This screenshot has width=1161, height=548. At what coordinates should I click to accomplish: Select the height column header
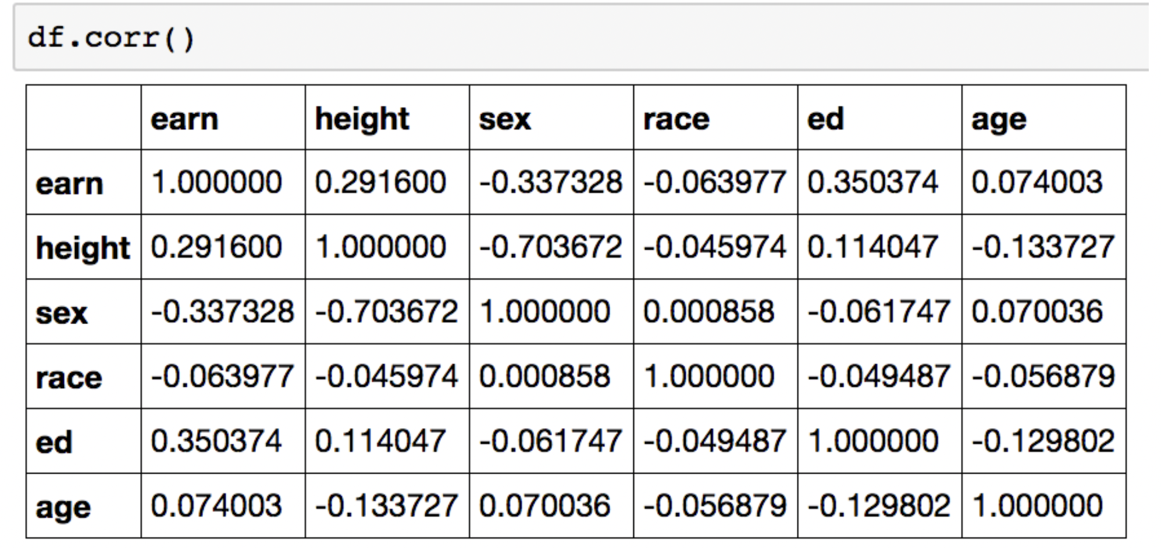point(387,118)
